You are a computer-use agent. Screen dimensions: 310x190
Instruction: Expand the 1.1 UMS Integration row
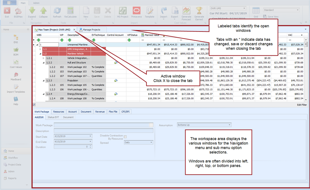coord(40,49)
